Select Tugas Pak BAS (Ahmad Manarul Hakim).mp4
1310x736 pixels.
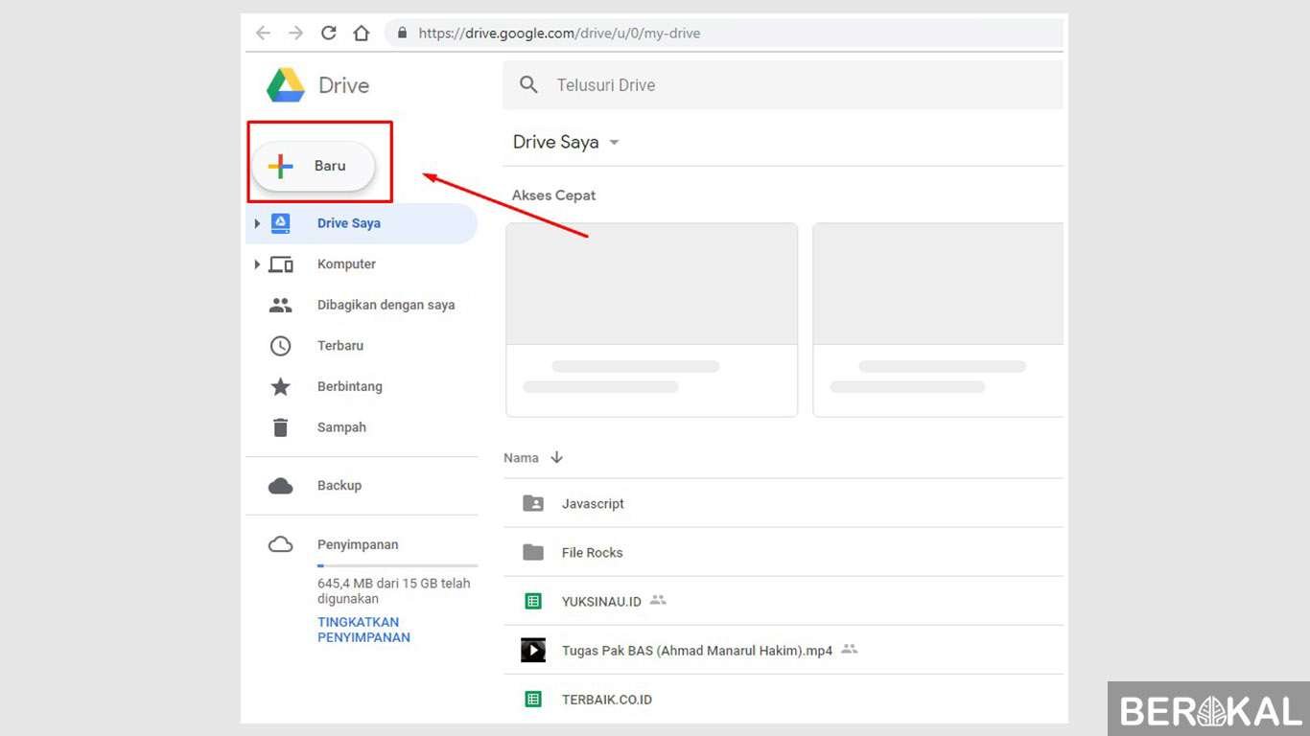coord(697,650)
